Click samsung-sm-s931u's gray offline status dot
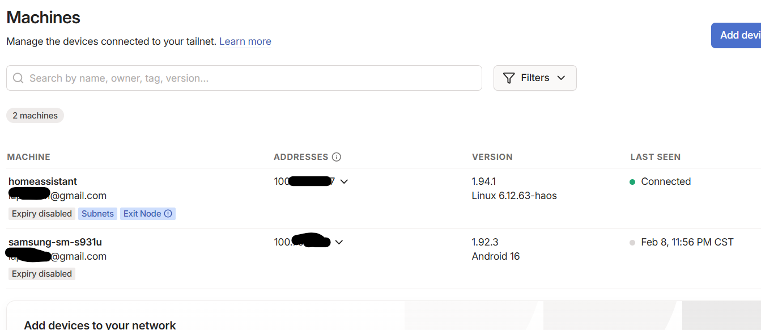The width and height of the screenshot is (761, 330). pos(632,243)
